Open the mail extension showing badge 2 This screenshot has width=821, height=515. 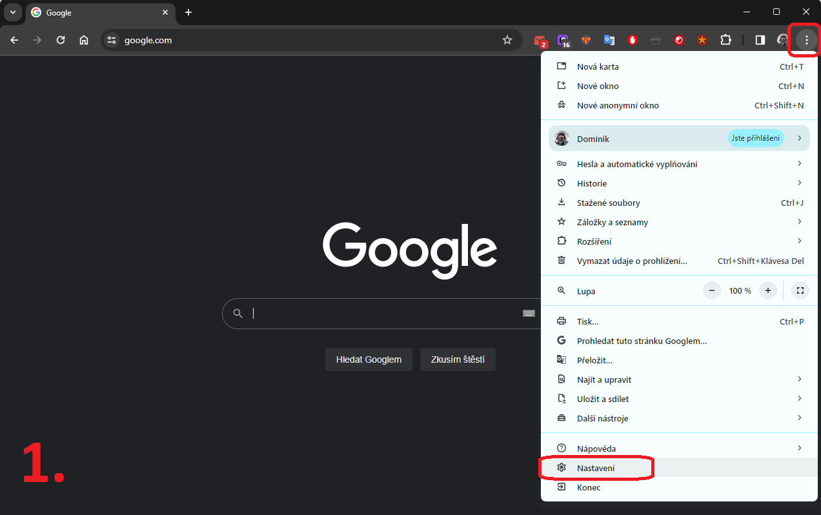[x=540, y=40]
